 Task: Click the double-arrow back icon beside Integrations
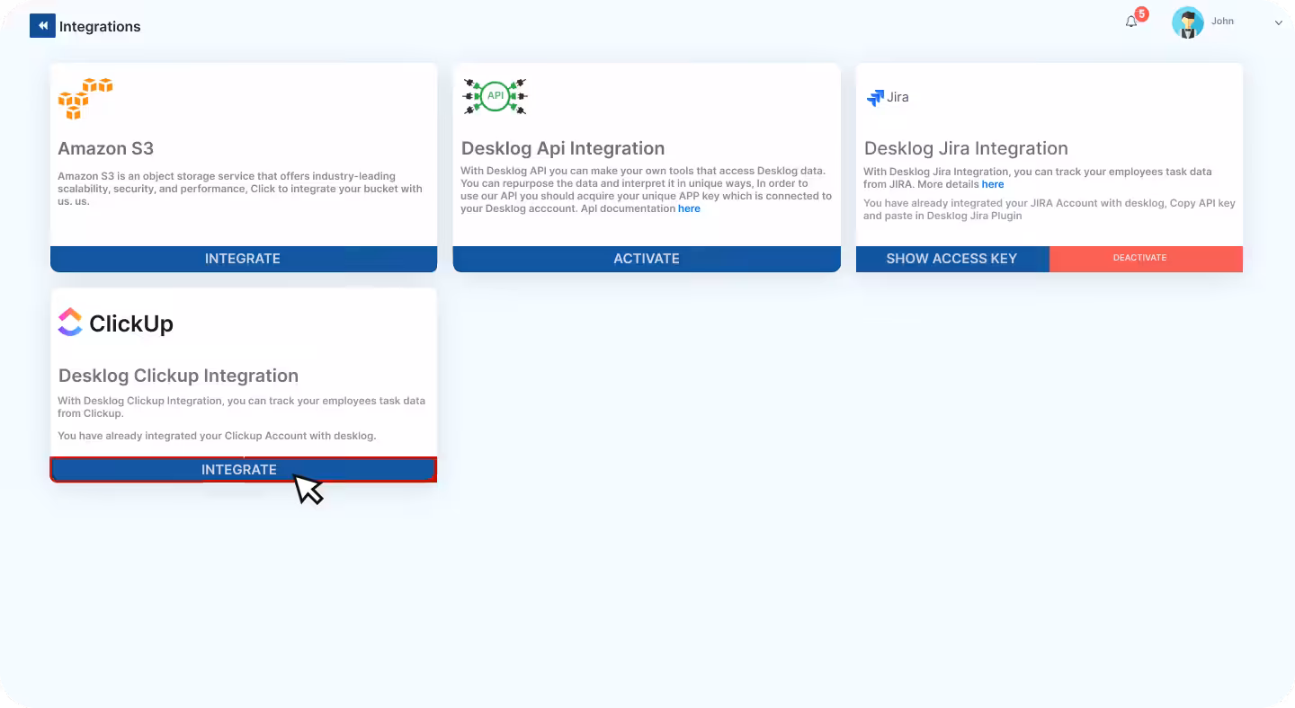tap(42, 26)
